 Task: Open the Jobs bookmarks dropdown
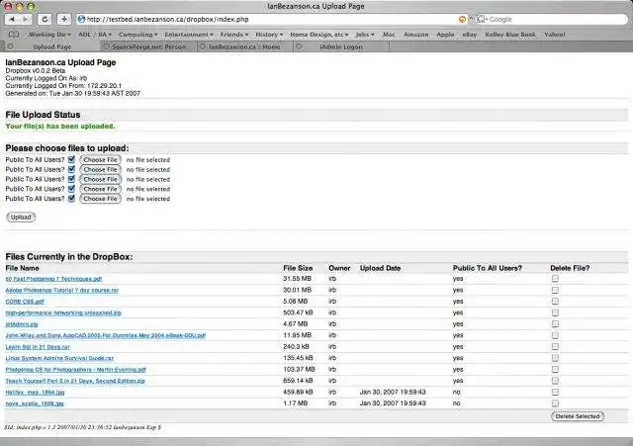365,35
